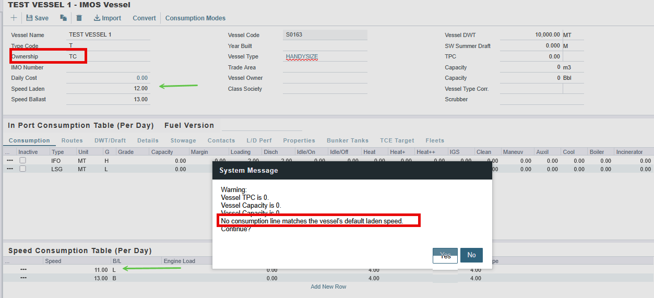Tick the Inactive checkbox for LSG fuel
654x298 pixels.
point(23,169)
